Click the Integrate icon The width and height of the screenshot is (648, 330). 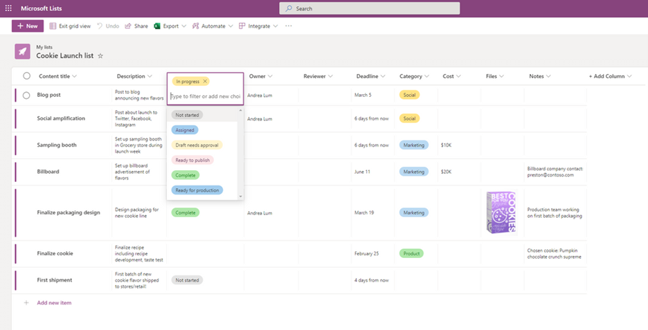242,26
